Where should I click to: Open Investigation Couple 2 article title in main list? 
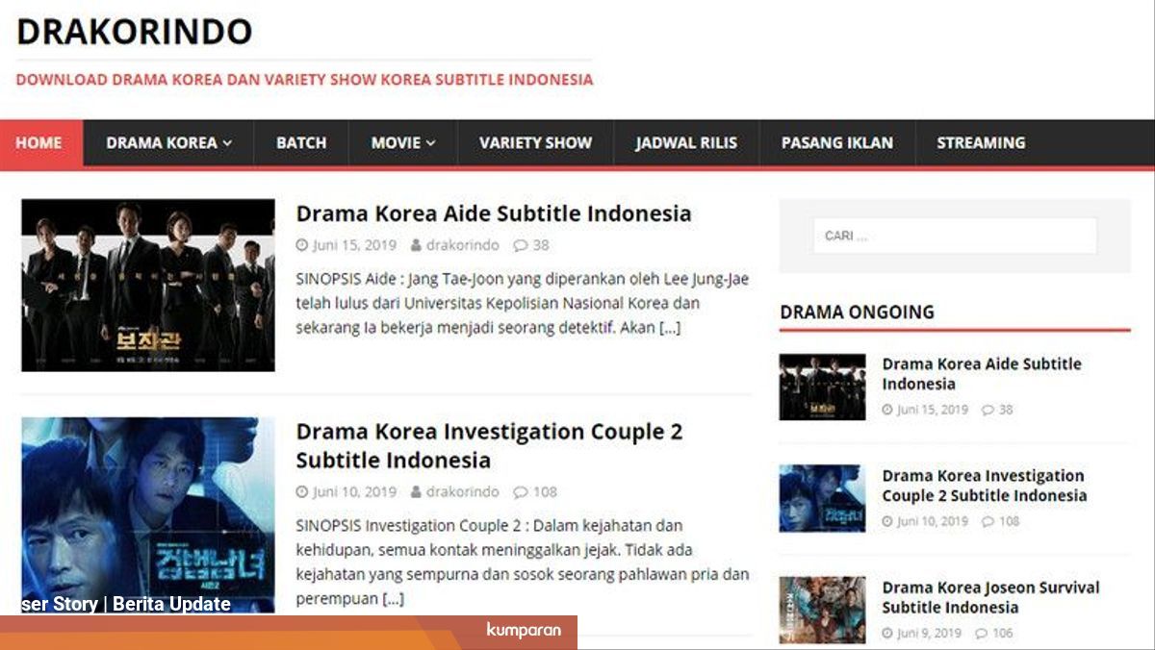(489, 445)
